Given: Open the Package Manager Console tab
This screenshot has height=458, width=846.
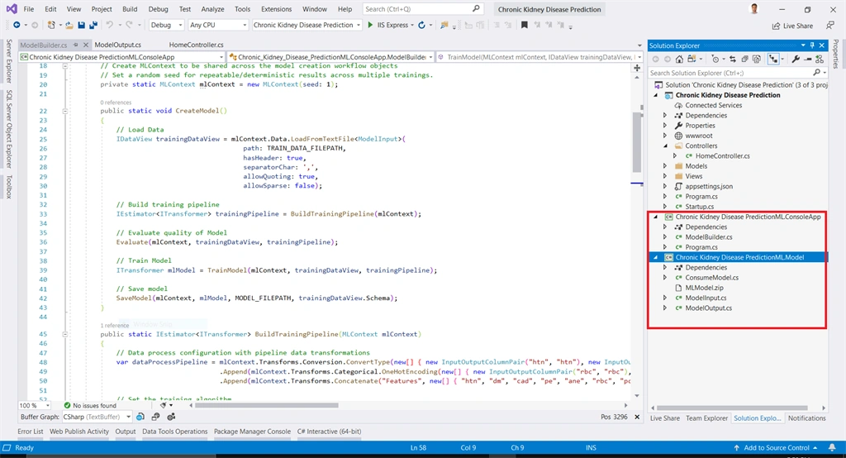Looking at the screenshot, I should coord(252,432).
